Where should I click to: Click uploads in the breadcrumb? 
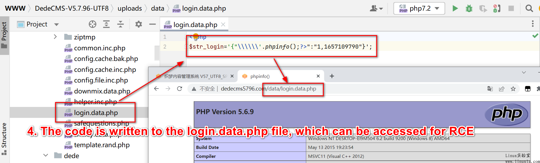130,8
